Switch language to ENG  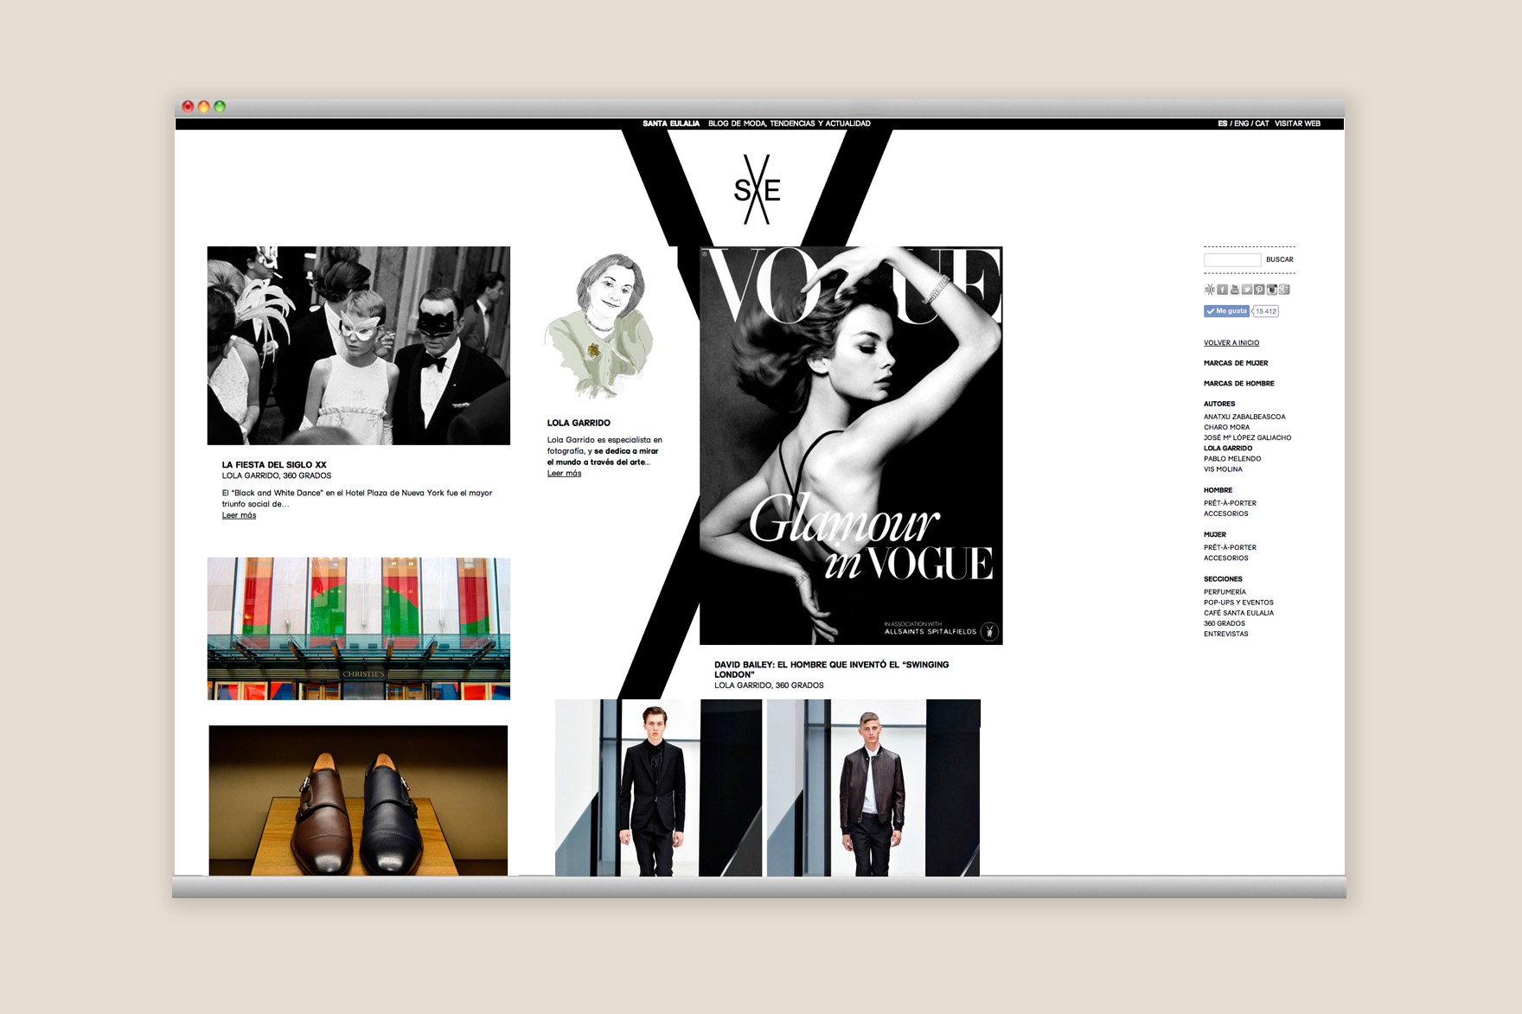point(1241,124)
